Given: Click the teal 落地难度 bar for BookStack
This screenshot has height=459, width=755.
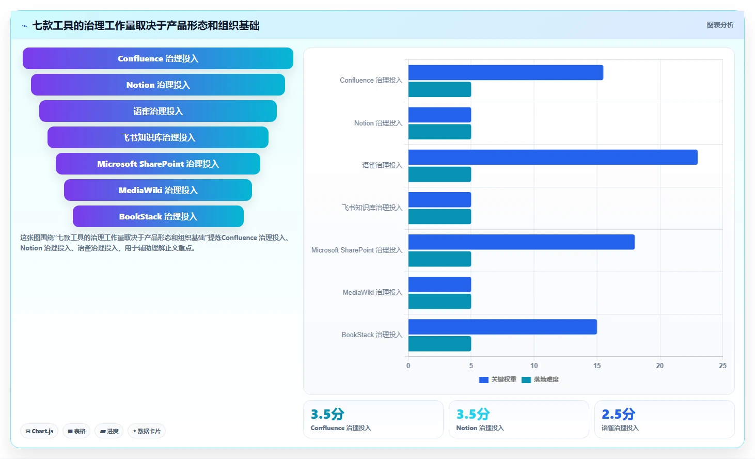Looking at the screenshot, I should (439, 343).
